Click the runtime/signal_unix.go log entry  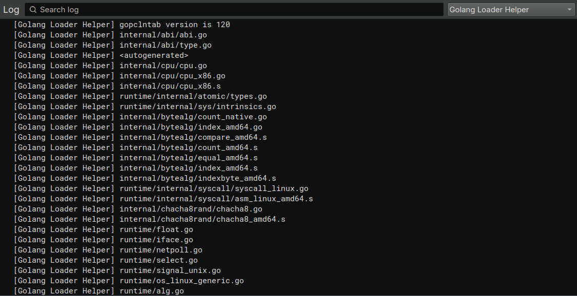pos(117,270)
